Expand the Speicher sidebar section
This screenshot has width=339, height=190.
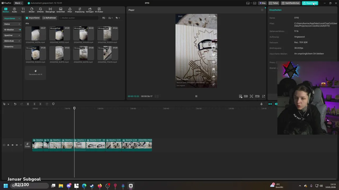pos(12,35)
